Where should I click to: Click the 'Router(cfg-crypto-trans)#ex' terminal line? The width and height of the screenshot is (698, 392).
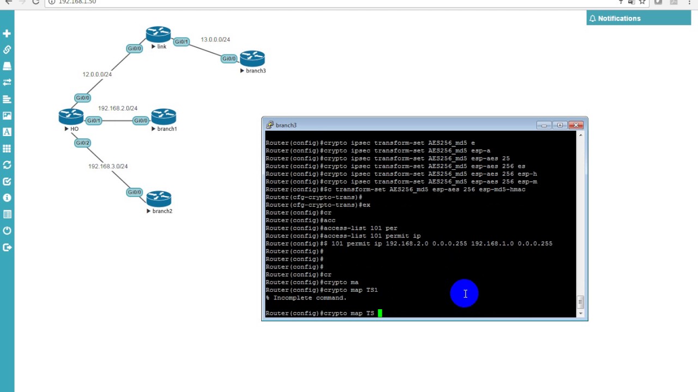click(318, 205)
